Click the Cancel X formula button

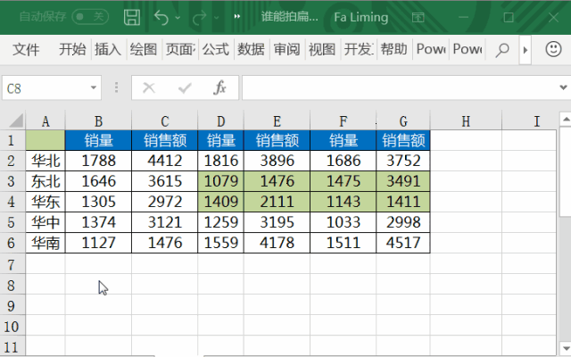149,87
